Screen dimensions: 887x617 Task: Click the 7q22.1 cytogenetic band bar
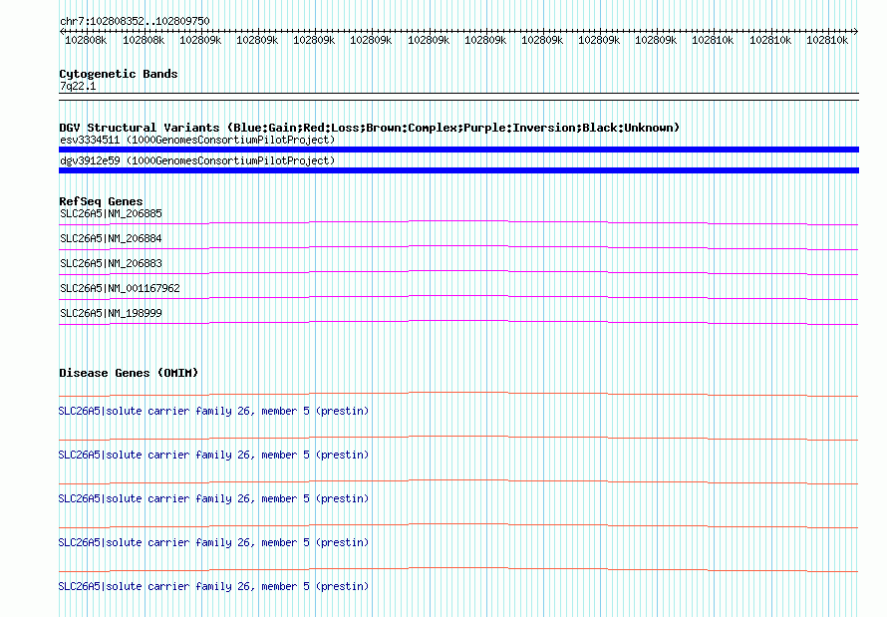458,97
